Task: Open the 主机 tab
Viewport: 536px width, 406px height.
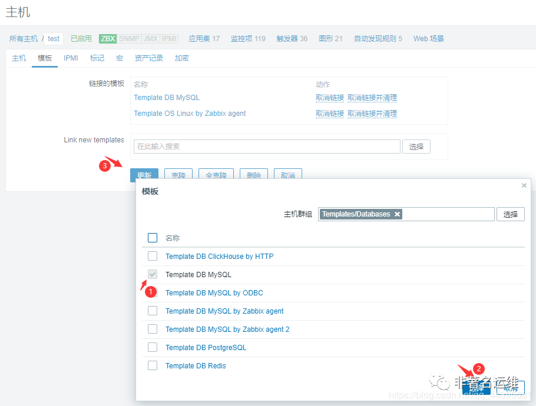Action: 19,58
